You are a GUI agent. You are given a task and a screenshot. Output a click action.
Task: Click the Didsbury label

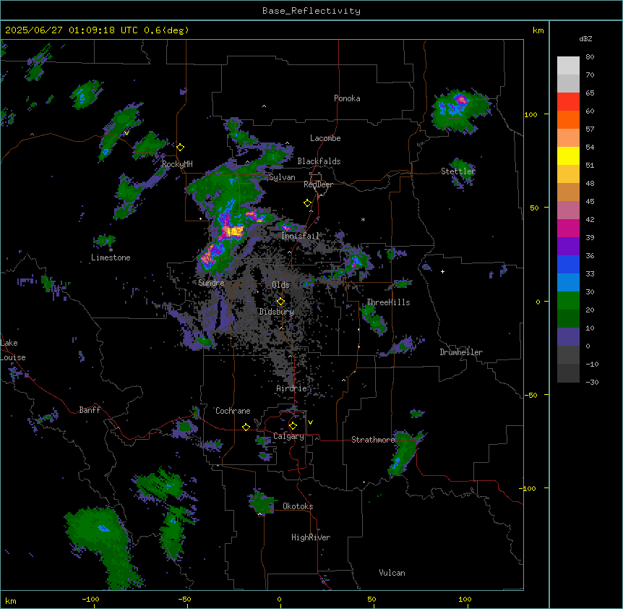277,312
